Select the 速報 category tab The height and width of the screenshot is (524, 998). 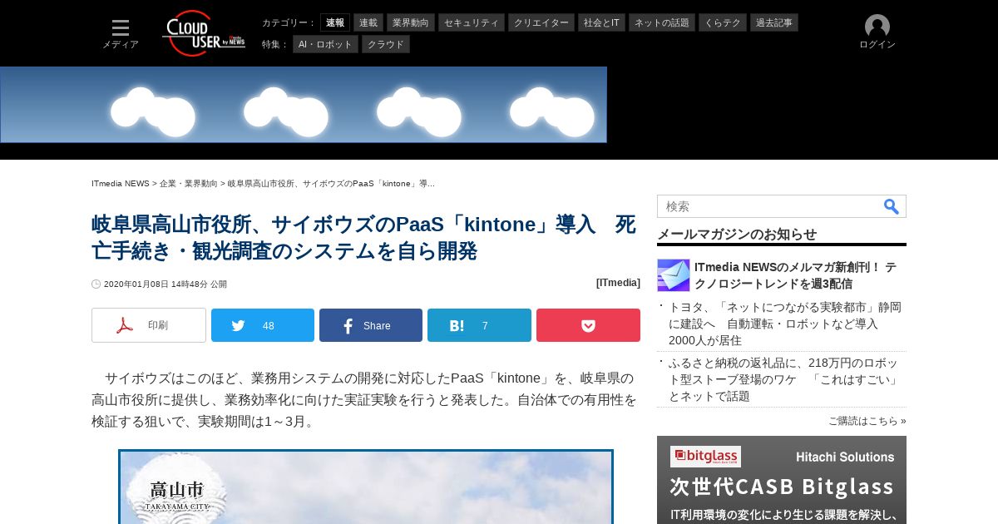(x=335, y=22)
